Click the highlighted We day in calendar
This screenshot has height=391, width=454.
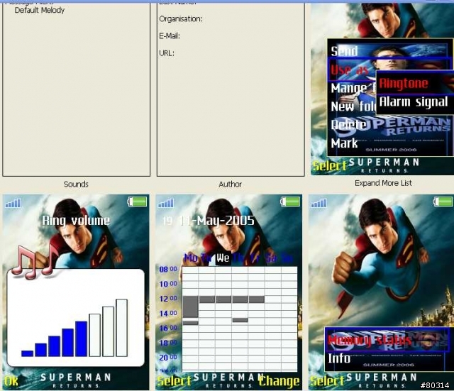point(223,258)
